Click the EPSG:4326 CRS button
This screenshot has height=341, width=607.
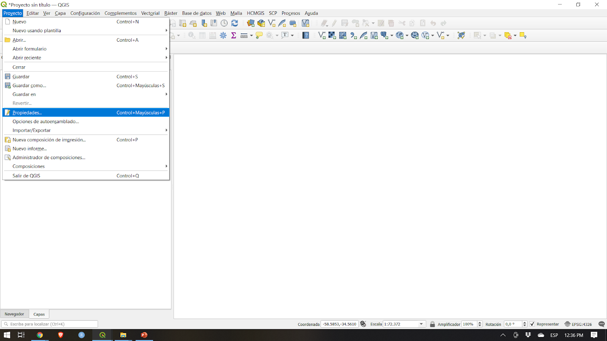tap(578, 324)
